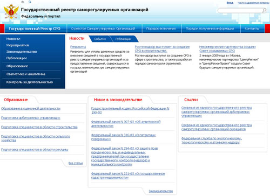
Task: Open Федеральная служба по экологическому надзору link
Action: pos(212,141)
